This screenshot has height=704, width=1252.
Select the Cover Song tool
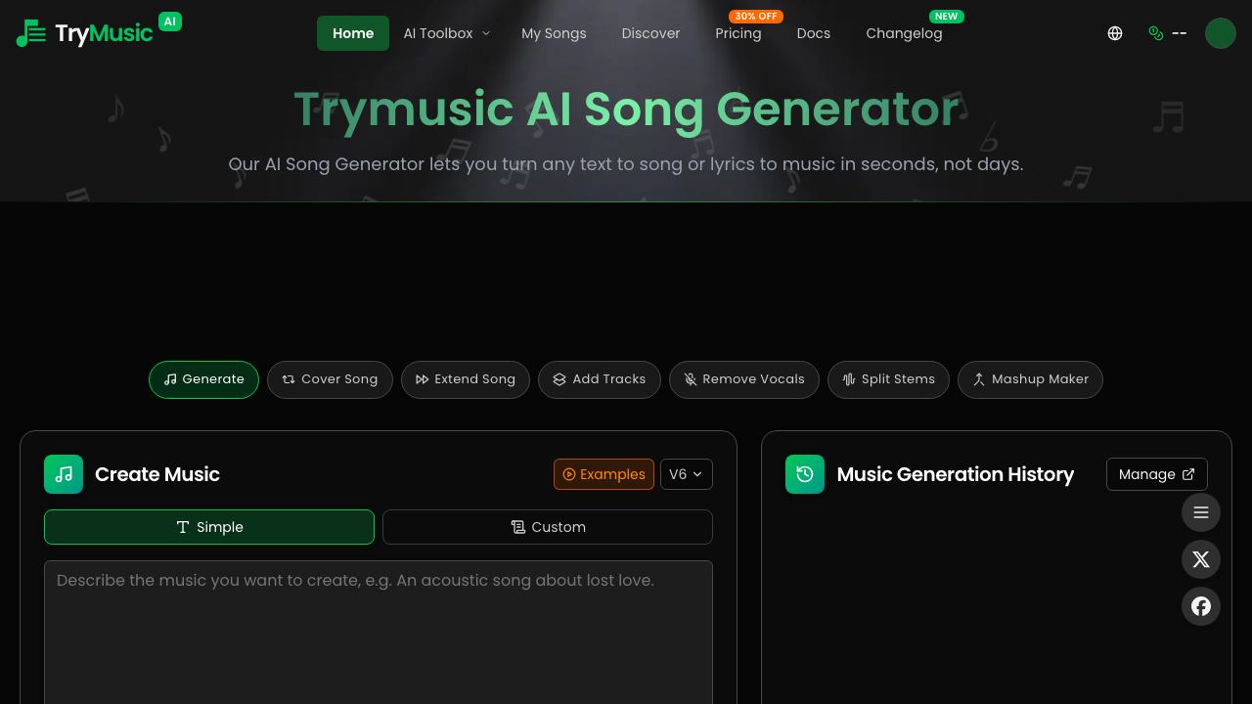pos(330,379)
